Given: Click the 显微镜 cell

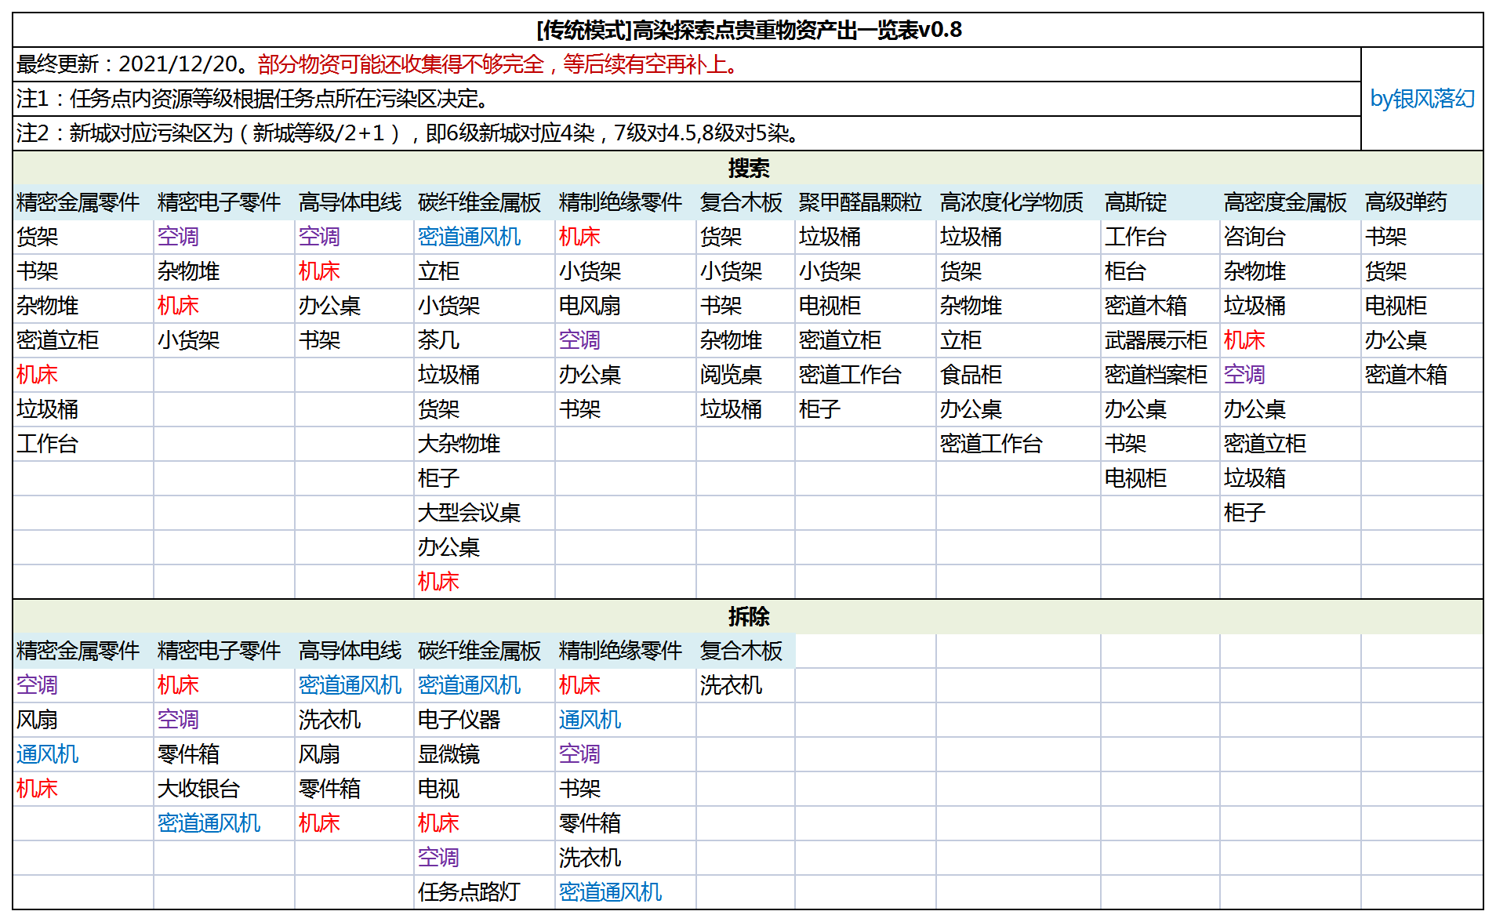Looking at the screenshot, I should (484, 754).
